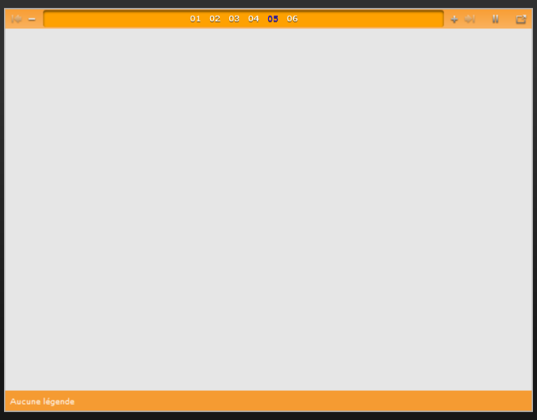537x420 pixels.
Task: Select slide number 02
Action: coord(215,19)
